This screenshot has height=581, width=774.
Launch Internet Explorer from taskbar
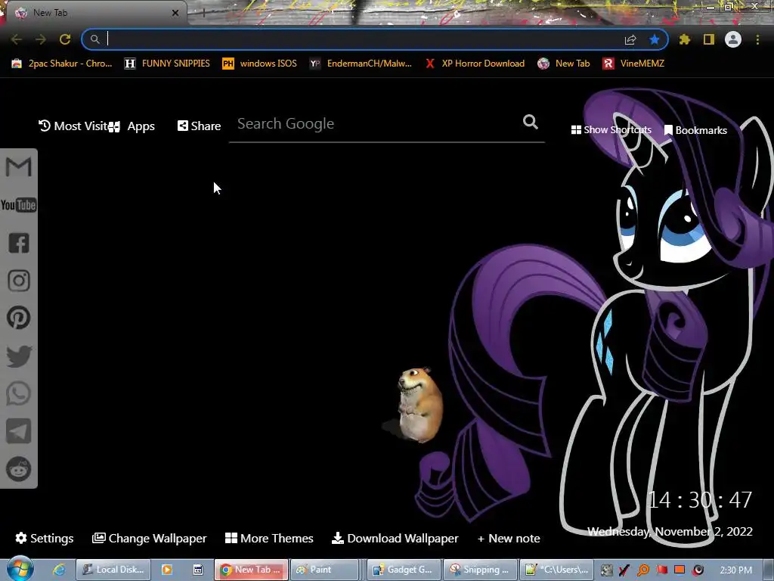click(59, 570)
